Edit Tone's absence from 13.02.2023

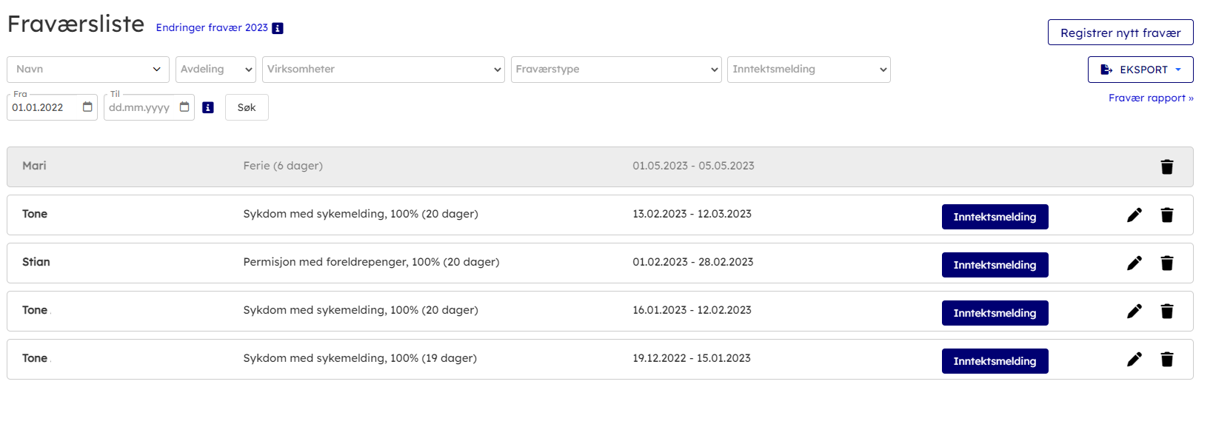point(1134,215)
